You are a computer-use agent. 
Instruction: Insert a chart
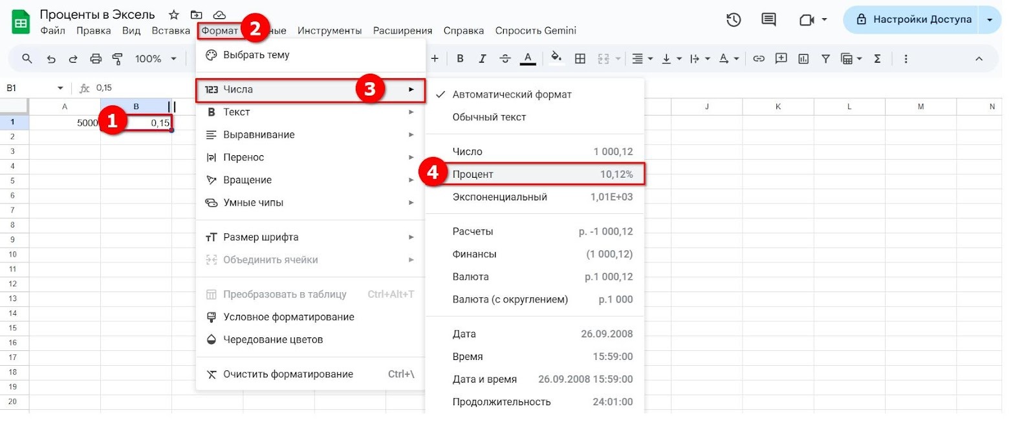[803, 59]
